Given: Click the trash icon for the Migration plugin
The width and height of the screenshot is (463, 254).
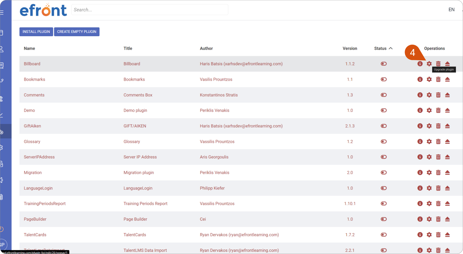Looking at the screenshot, I should click(438, 173).
